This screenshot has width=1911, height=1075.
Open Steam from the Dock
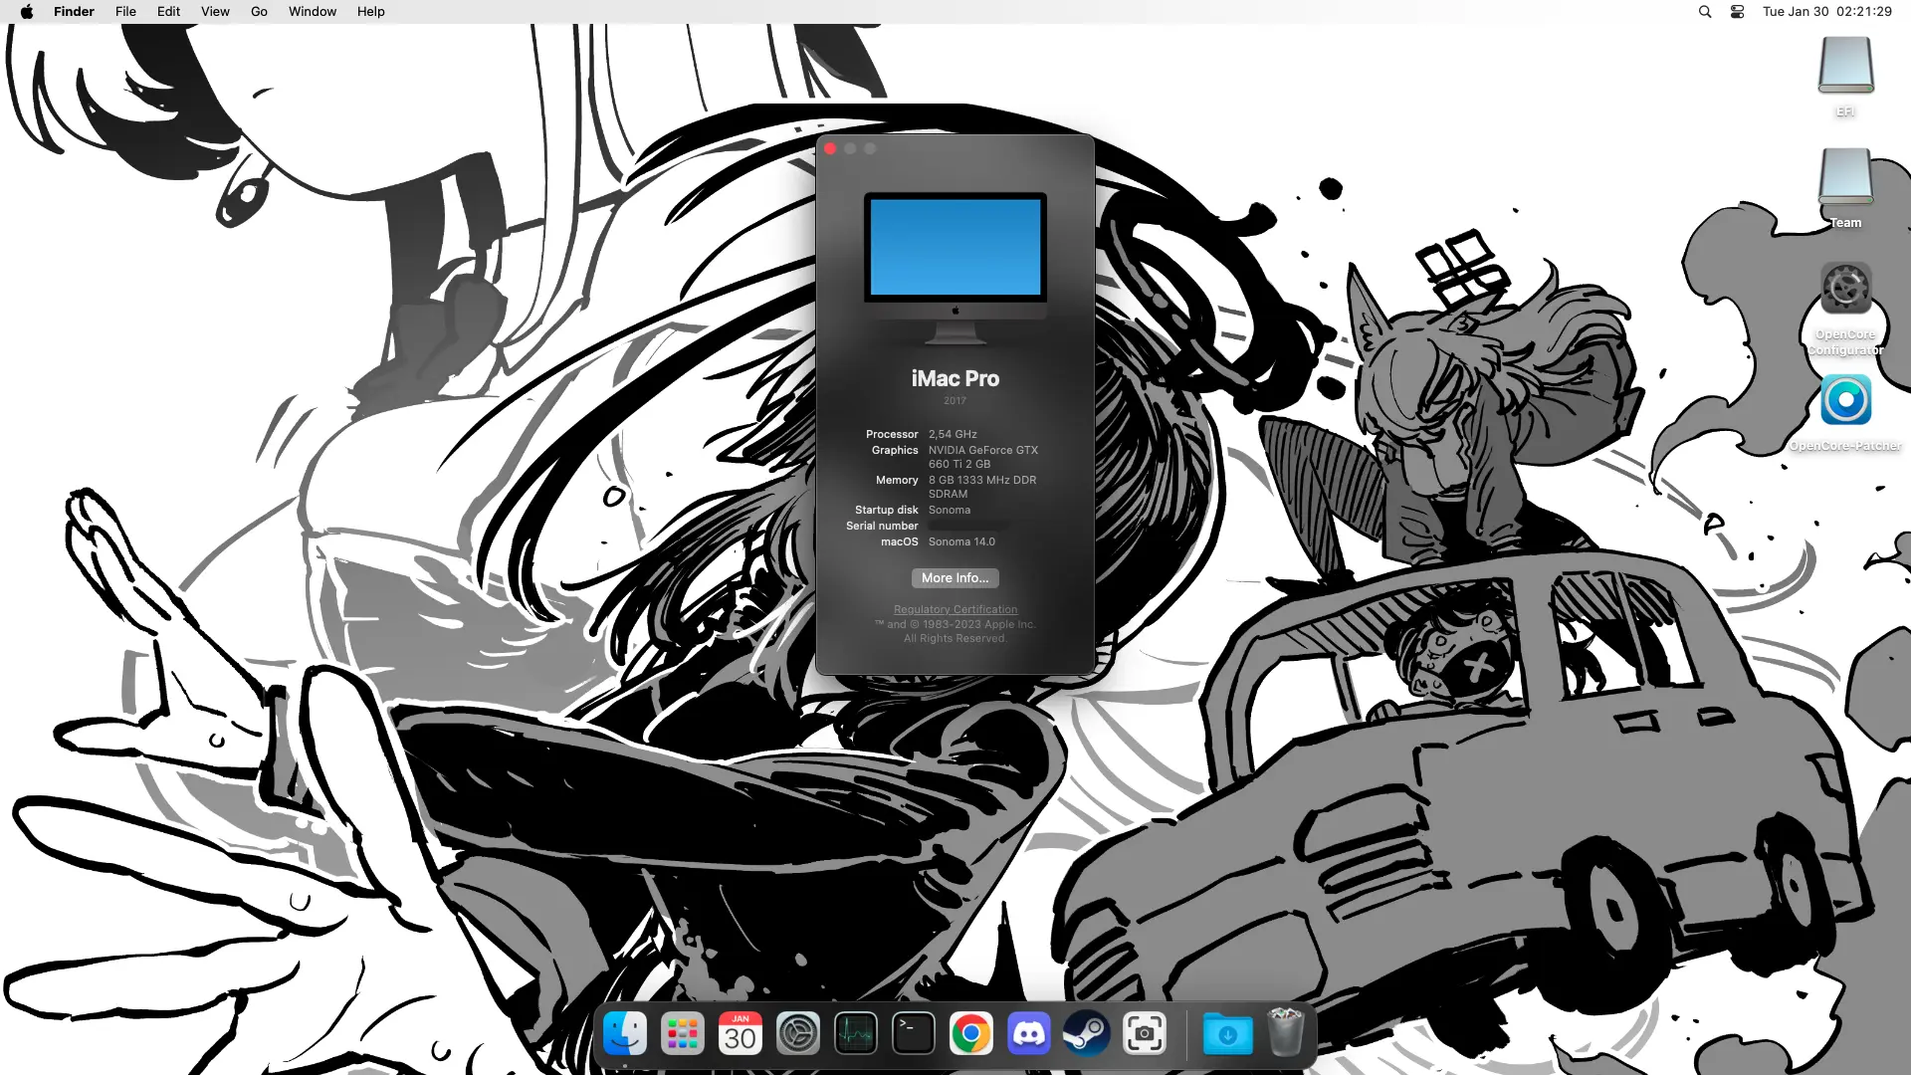point(1087,1034)
